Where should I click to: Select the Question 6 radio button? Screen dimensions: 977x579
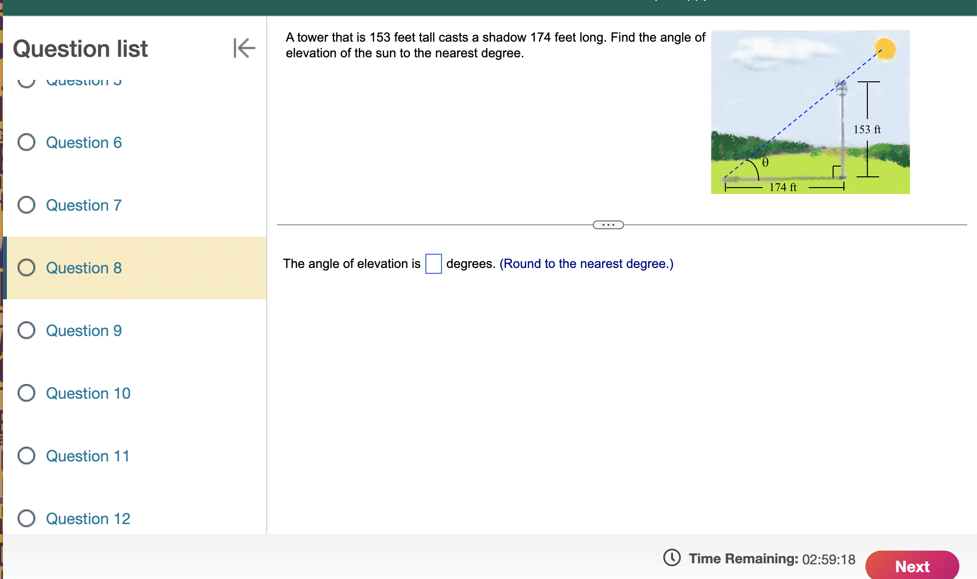tap(27, 142)
